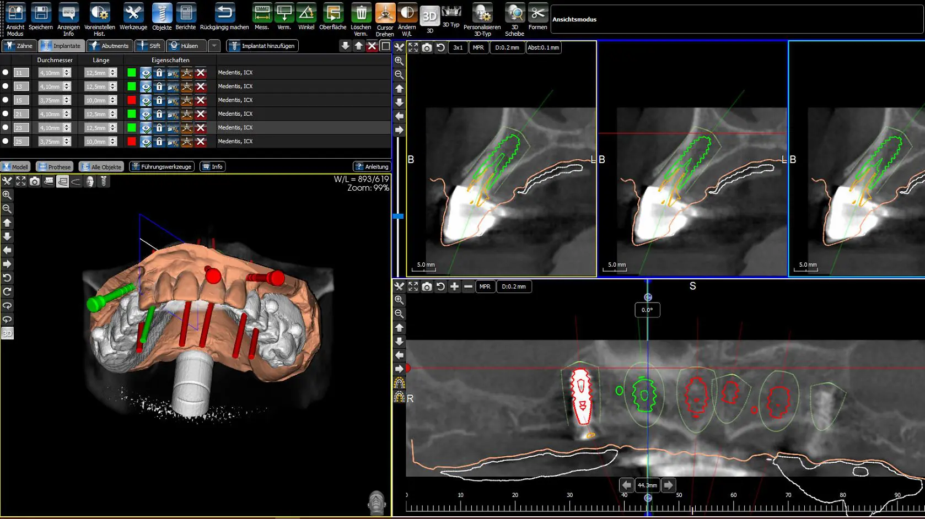Select the Modell button
The height and width of the screenshot is (519, 925).
coord(15,166)
